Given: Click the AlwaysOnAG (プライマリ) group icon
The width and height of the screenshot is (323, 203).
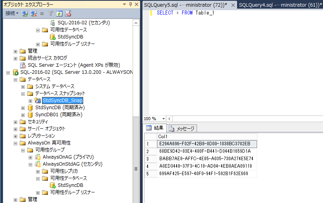Looking at the screenshot, I should tap(38, 157).
